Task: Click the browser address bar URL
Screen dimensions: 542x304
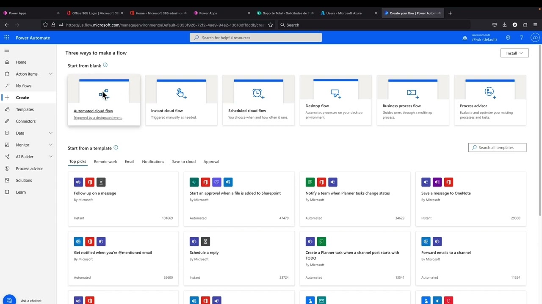Action: point(165,25)
